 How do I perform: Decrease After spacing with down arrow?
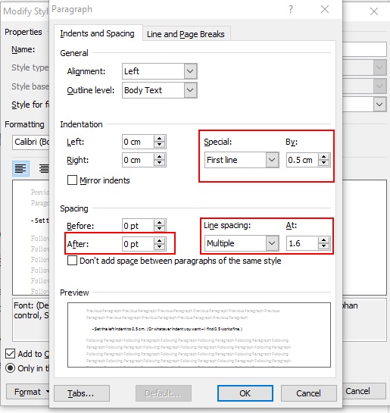[160, 247]
